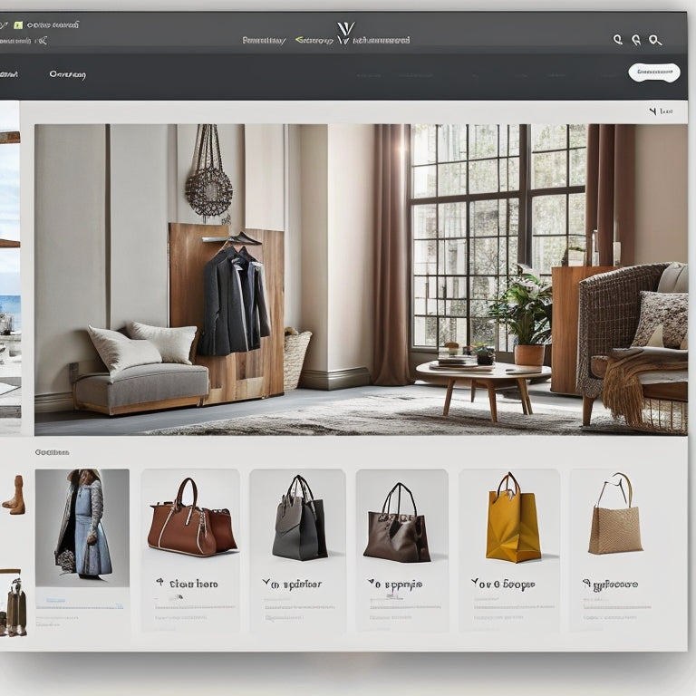The height and width of the screenshot is (696, 696).
Task: Open the header link right of the V logo
Action: pos(381,41)
